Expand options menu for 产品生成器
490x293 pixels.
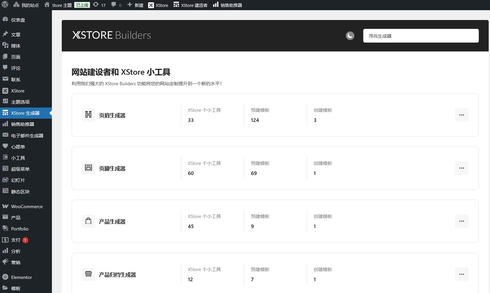click(462, 221)
